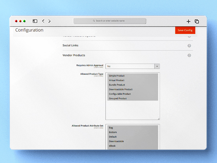Select Grouped Product option

coord(118,98)
